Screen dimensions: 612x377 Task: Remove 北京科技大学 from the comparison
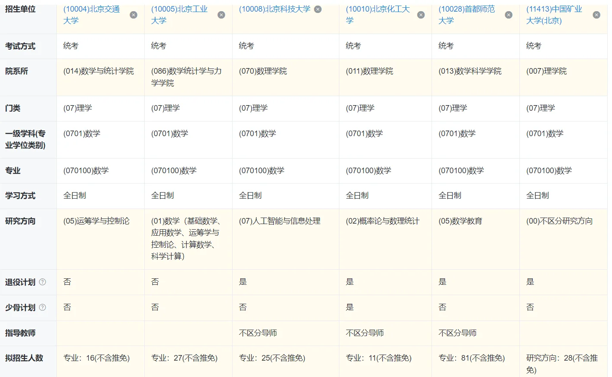(x=317, y=9)
